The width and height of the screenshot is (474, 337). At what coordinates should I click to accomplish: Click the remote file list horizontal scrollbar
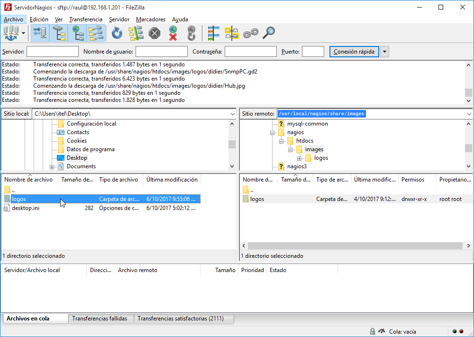coord(356,246)
